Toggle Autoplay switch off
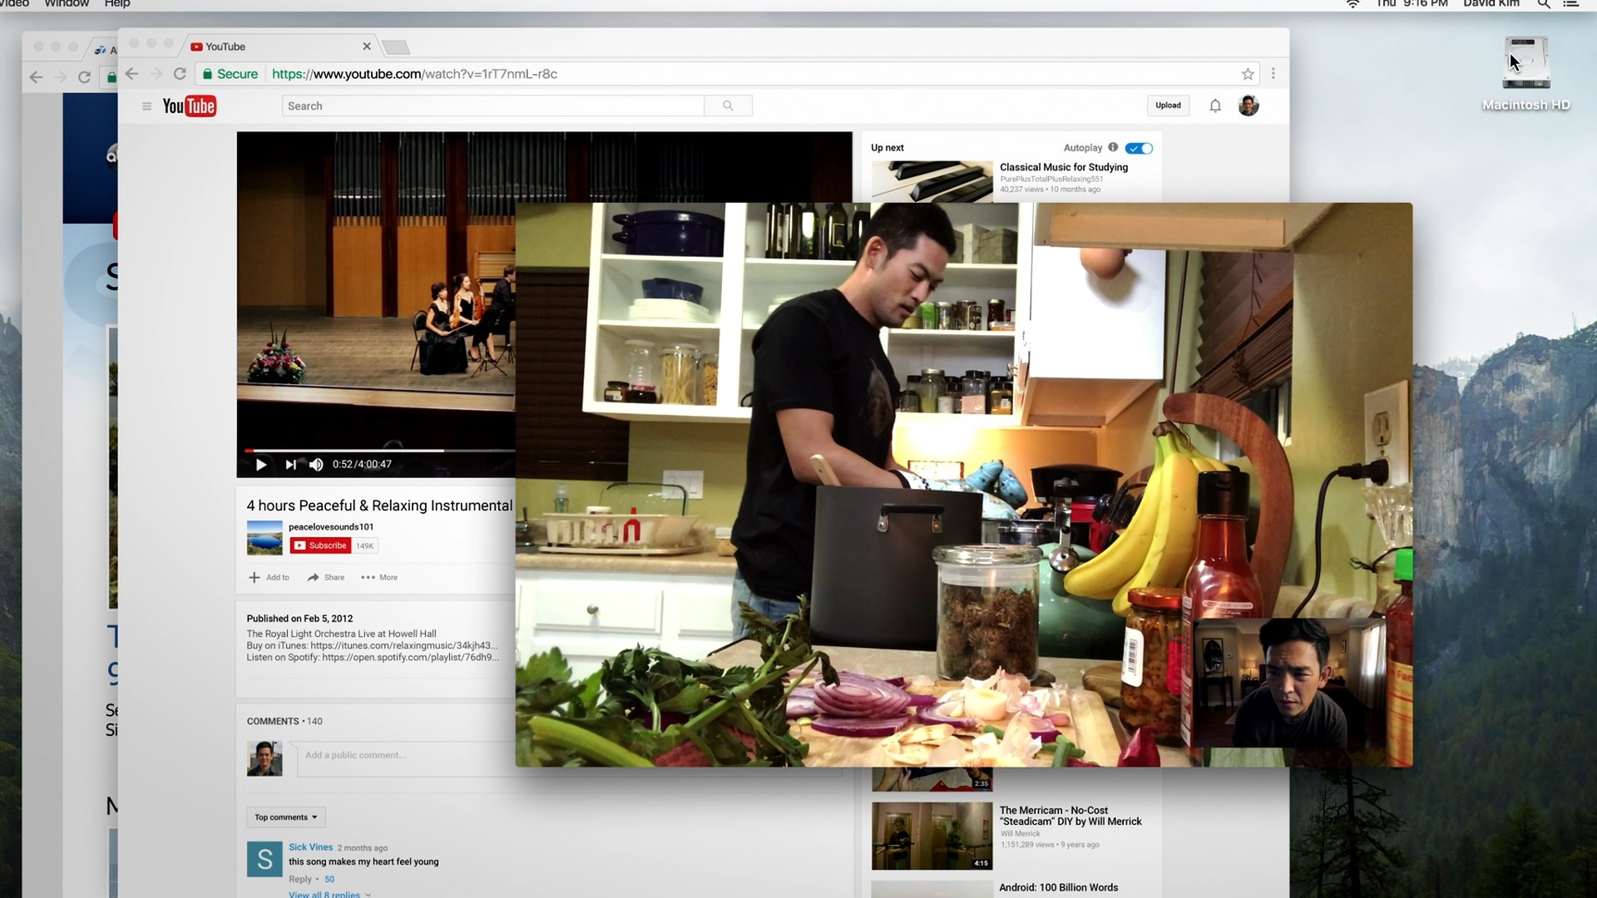 (x=1139, y=148)
